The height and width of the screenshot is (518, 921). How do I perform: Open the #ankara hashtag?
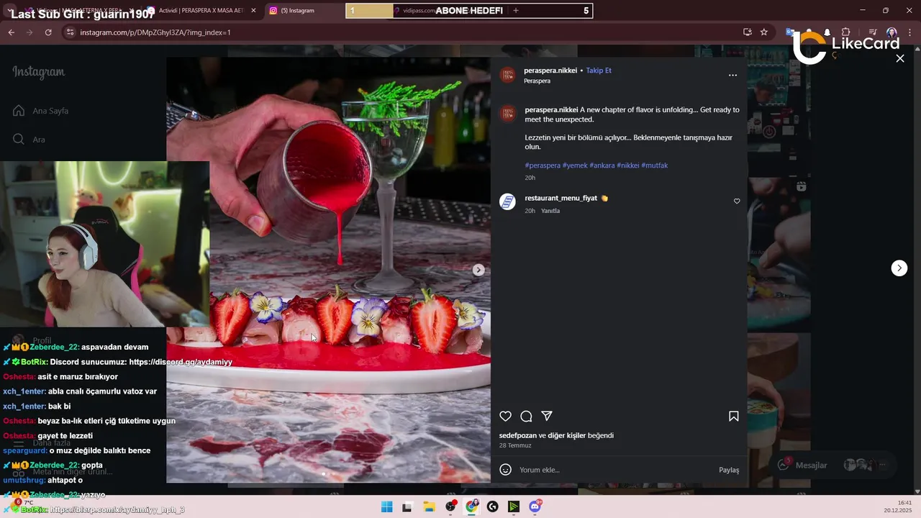point(602,165)
